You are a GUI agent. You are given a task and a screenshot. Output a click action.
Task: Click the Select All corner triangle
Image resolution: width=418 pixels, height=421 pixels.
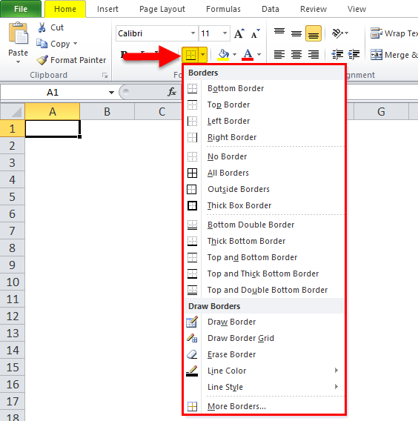13,111
